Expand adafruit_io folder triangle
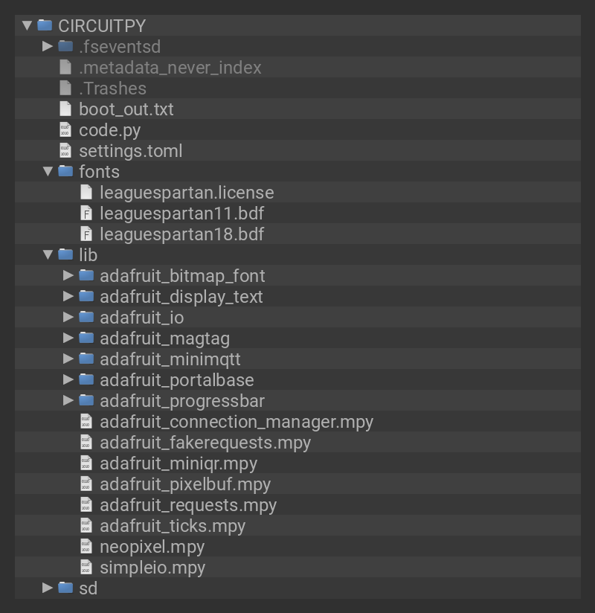 68,317
